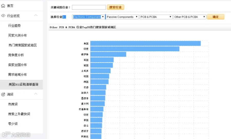Open the Electronic Components dropdown
Viewport: 231px width, 139px height.
[88, 17]
